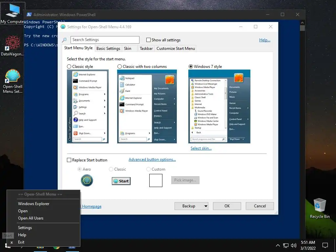
Task: Click the Pick image... button
Action: point(185,180)
